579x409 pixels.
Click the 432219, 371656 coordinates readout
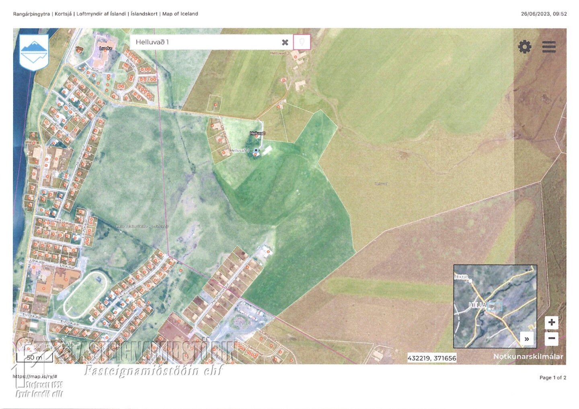pyautogui.click(x=432, y=358)
